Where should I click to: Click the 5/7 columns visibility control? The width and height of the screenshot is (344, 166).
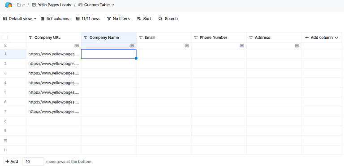[x=55, y=19]
